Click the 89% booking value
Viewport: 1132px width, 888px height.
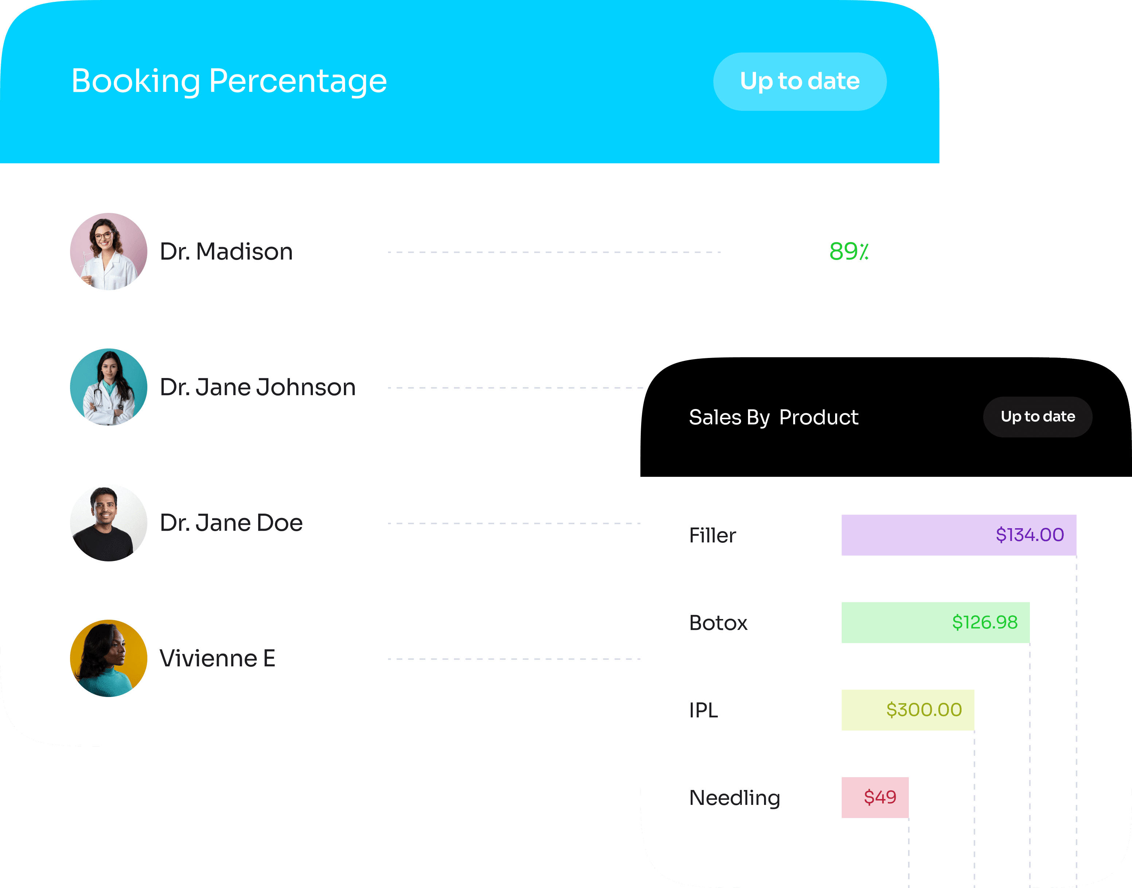click(849, 252)
